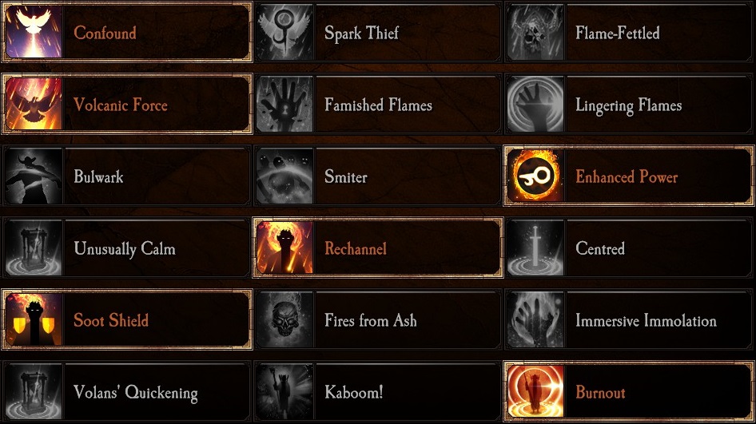Enable the Unusually Calm talent
756x424 pixels.
pos(127,248)
